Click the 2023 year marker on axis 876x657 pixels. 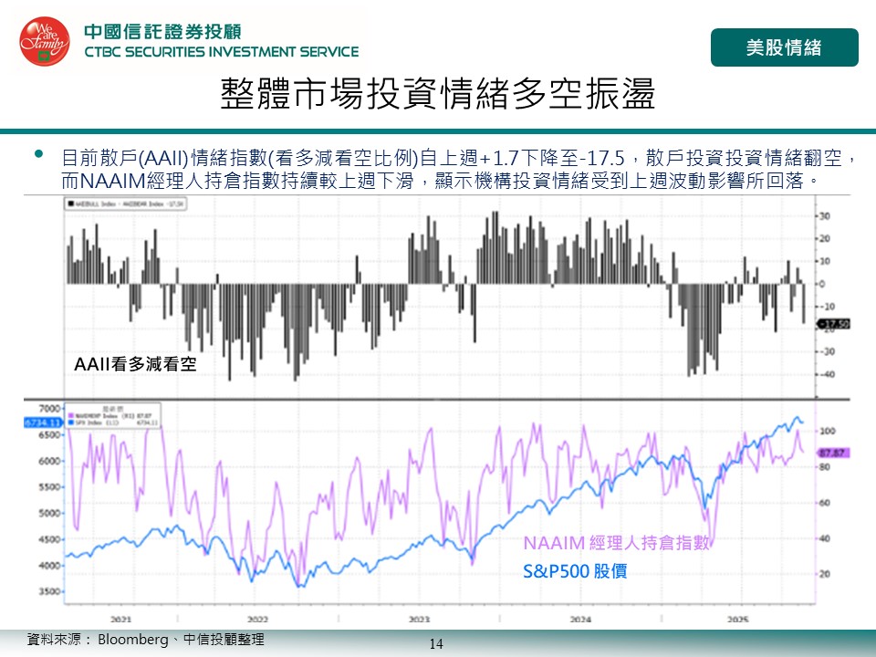pos(418,619)
